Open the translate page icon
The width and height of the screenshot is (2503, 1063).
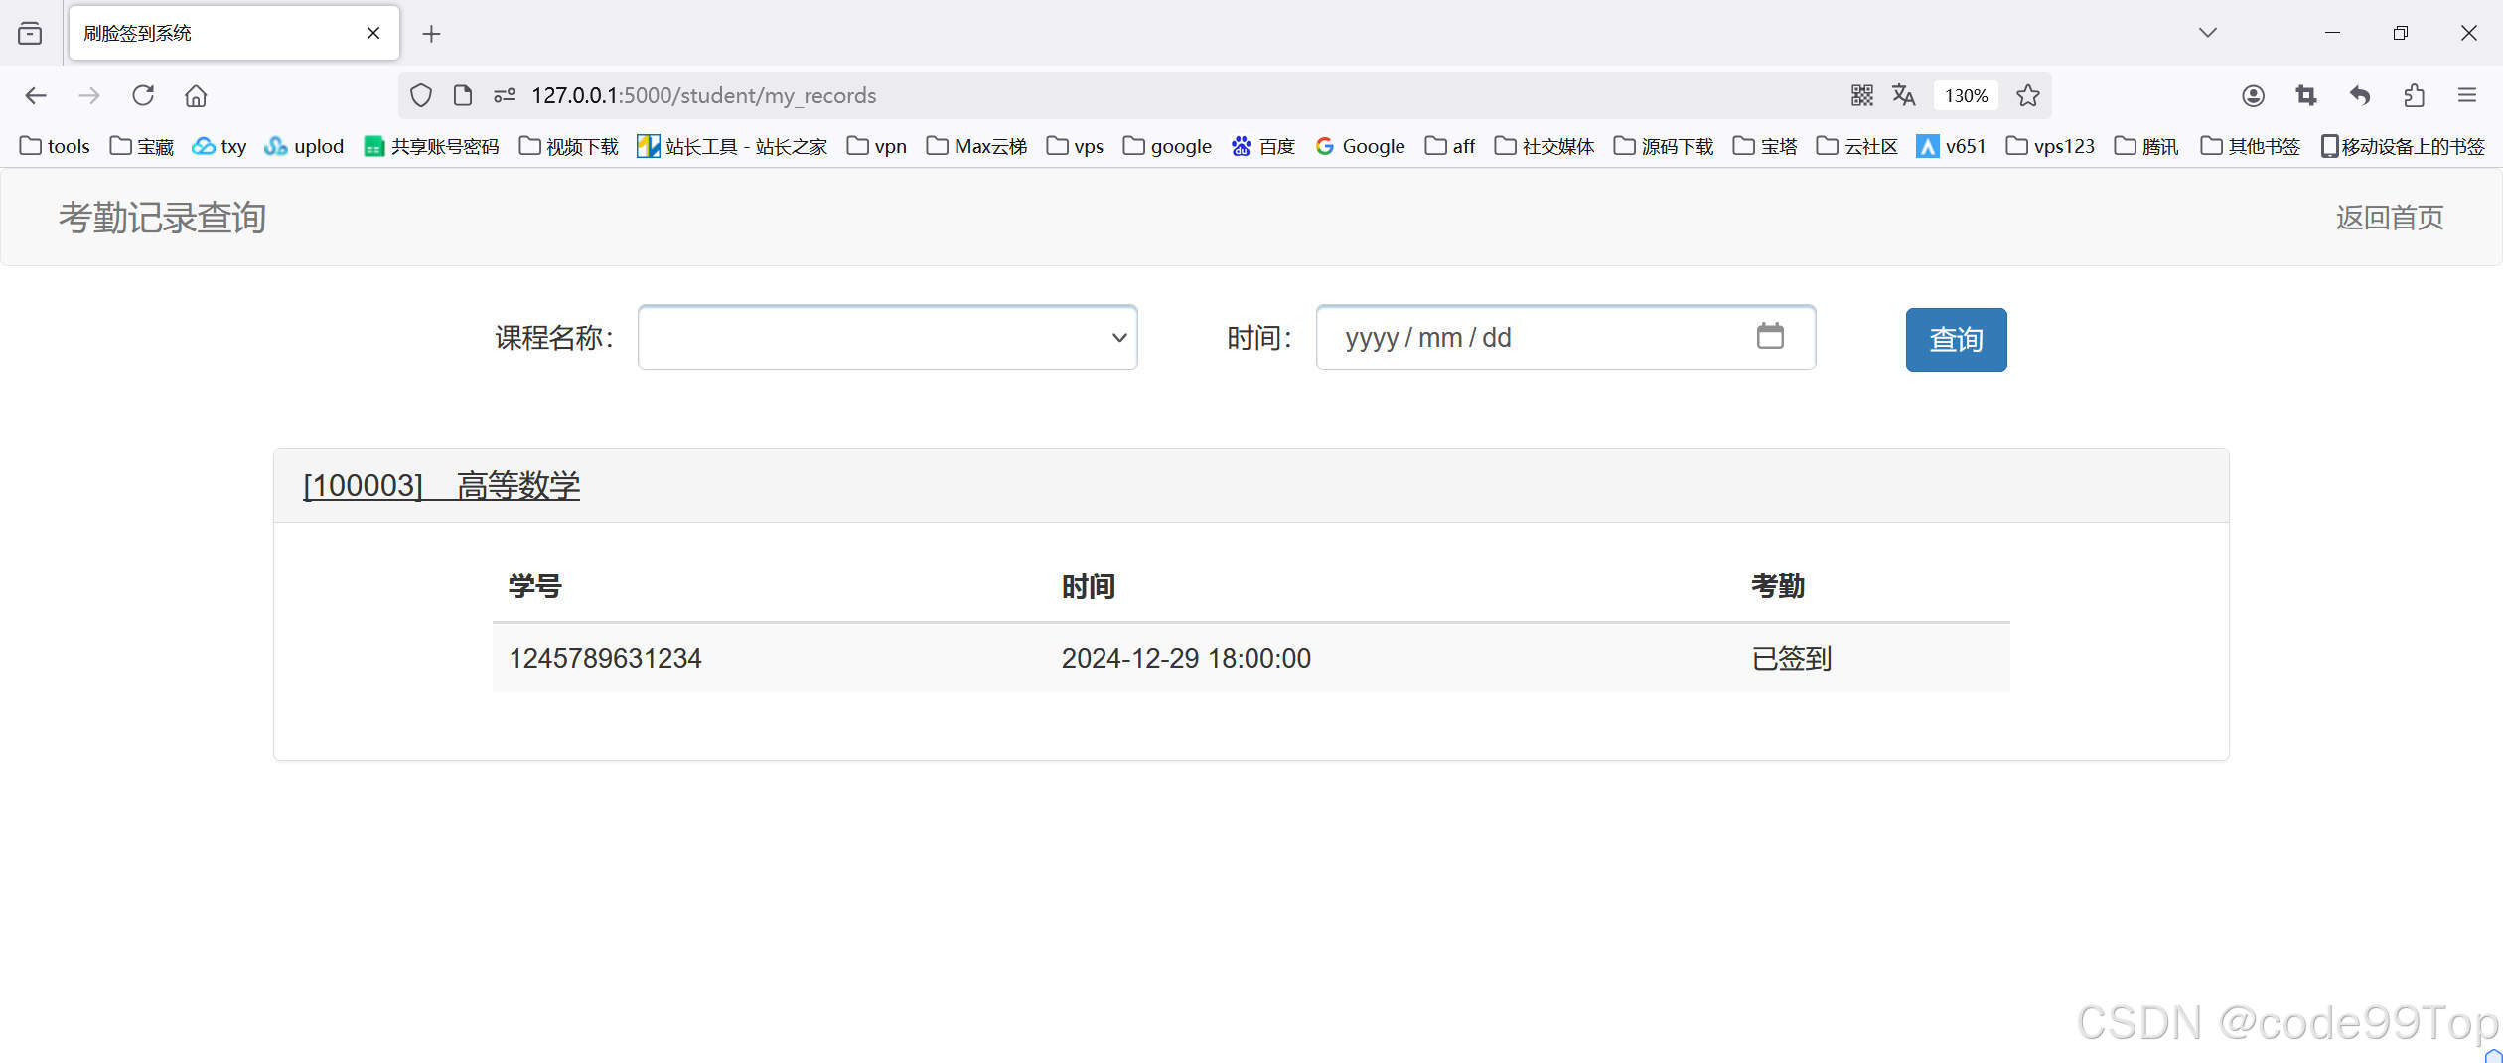(x=1904, y=95)
